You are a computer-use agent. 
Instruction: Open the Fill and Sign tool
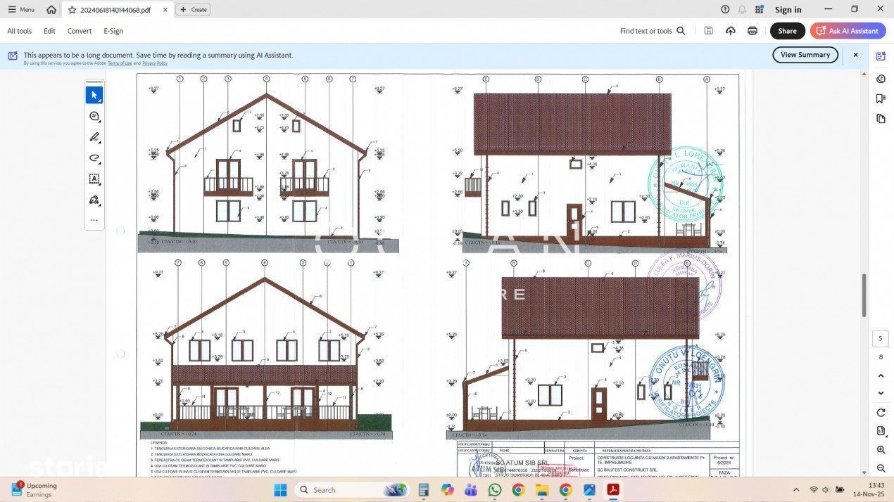94,200
